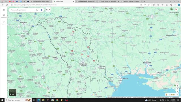Select the Street View pegman icon
Image resolution: width=181 pixels, height=102 pixels.
pos(167,95)
